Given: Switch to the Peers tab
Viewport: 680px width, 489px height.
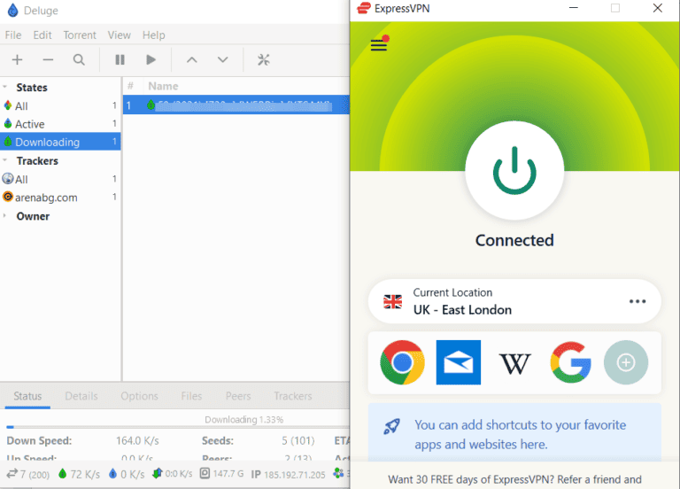Looking at the screenshot, I should [x=238, y=396].
